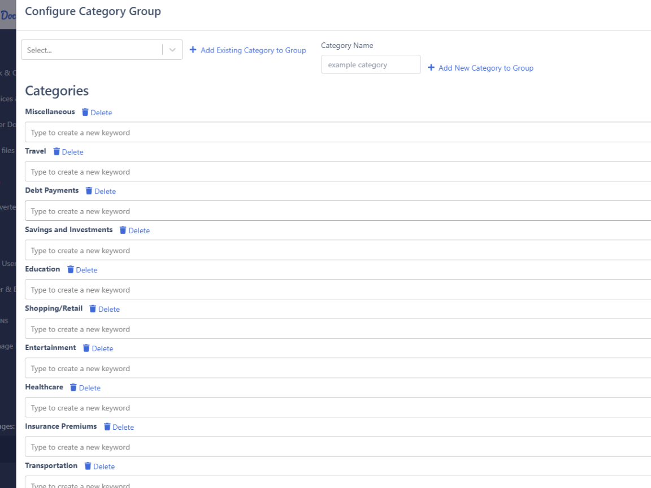
Task: Click trash icon beside Miscellaneous category
Action: tap(85, 112)
